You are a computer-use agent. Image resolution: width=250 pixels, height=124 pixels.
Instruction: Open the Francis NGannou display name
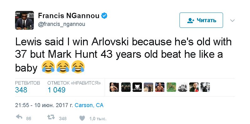pos(69,16)
